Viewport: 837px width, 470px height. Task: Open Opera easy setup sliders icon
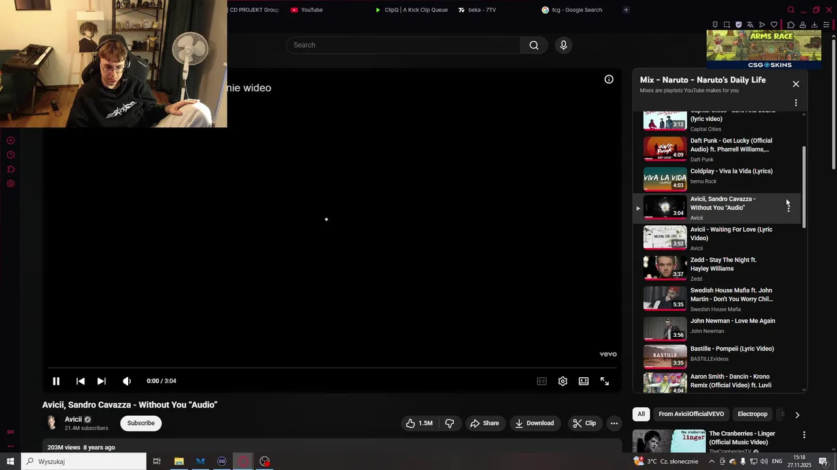tap(827, 25)
